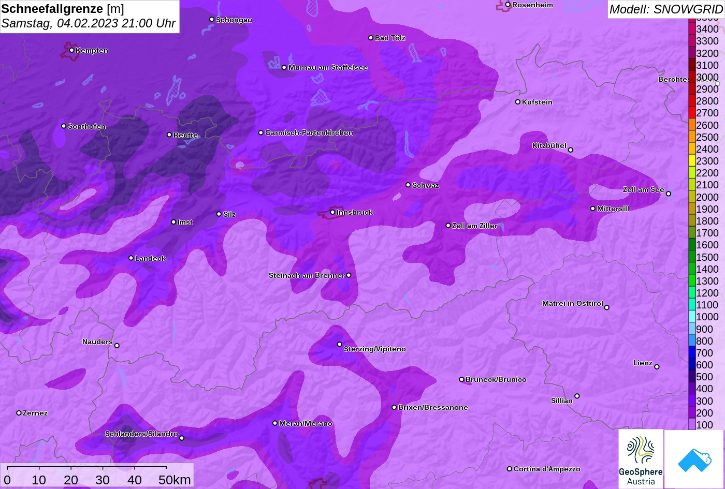Click the Zernez location dot
Image resolution: width=725 pixels, height=489 pixels.
click(x=19, y=413)
